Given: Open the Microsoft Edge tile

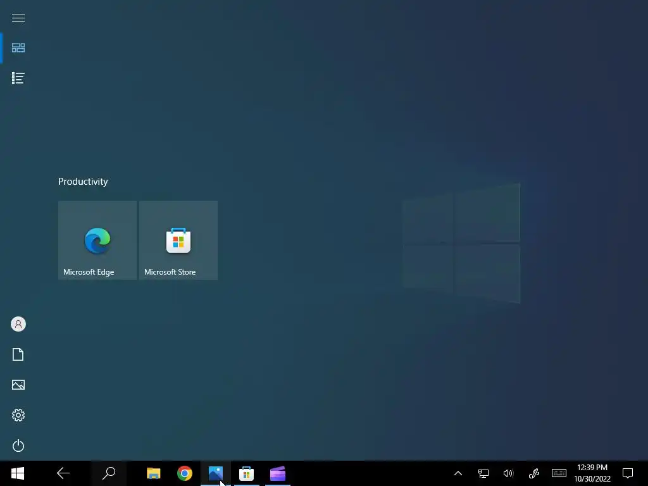Looking at the screenshot, I should 97,240.
